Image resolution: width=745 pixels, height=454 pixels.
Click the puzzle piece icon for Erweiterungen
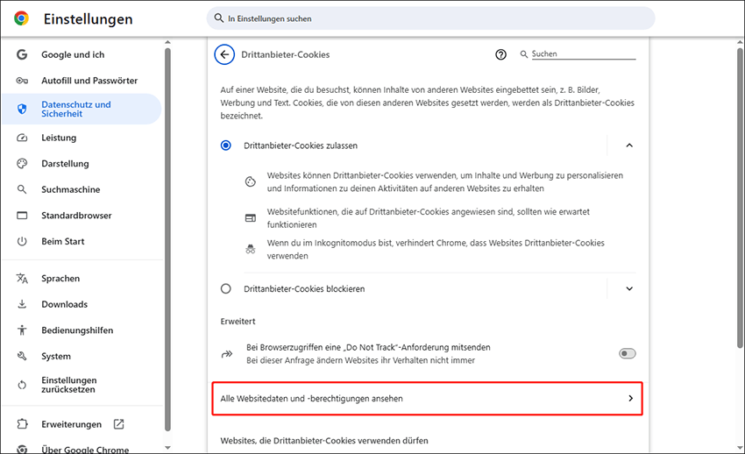click(x=22, y=424)
